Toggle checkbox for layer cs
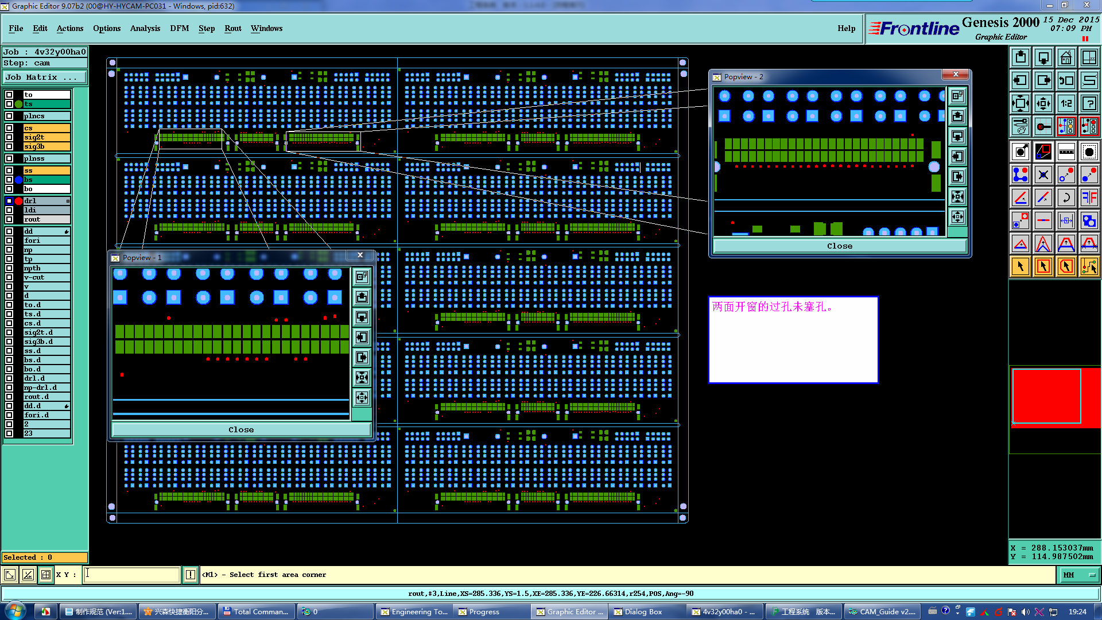 click(x=9, y=128)
